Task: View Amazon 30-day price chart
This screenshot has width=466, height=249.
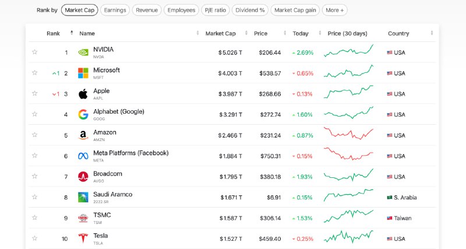Action: point(348,134)
